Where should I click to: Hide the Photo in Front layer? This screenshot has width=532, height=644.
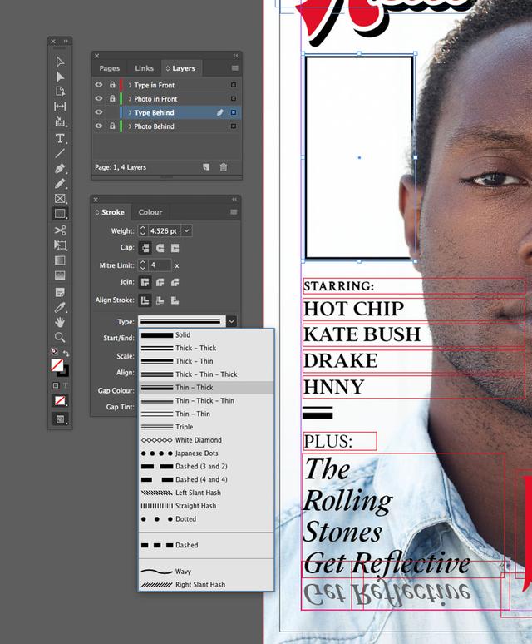click(98, 98)
